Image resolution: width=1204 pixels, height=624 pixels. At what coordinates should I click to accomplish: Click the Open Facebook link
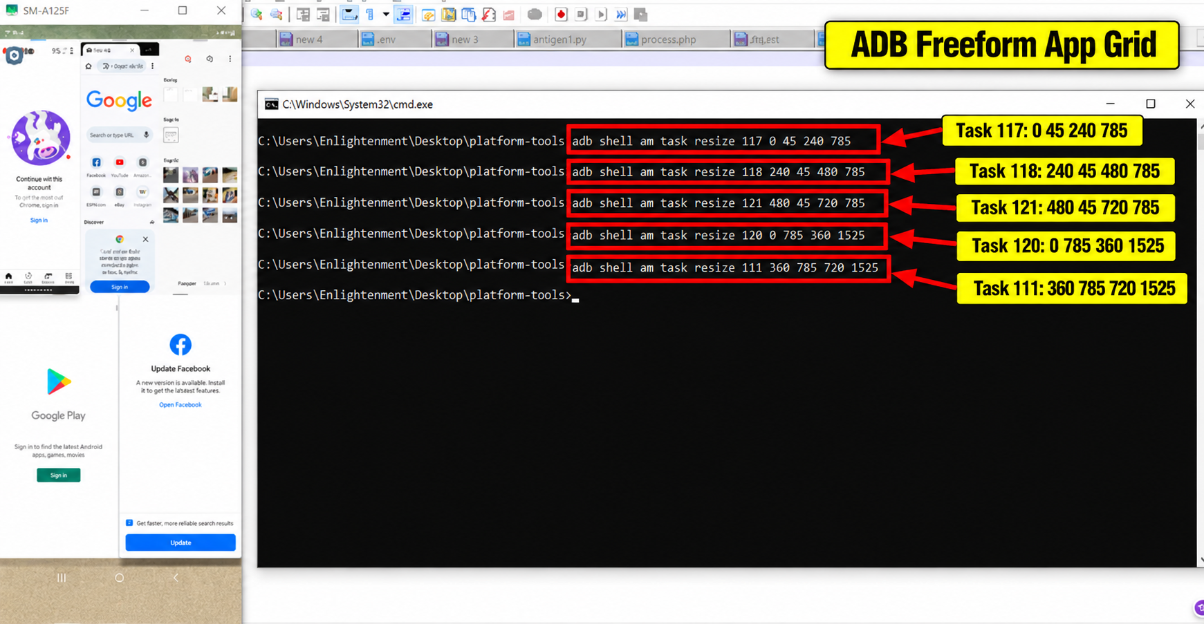click(x=180, y=405)
